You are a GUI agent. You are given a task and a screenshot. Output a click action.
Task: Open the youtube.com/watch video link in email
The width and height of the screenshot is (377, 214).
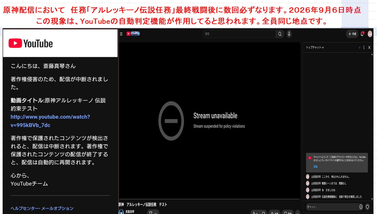tap(50, 121)
